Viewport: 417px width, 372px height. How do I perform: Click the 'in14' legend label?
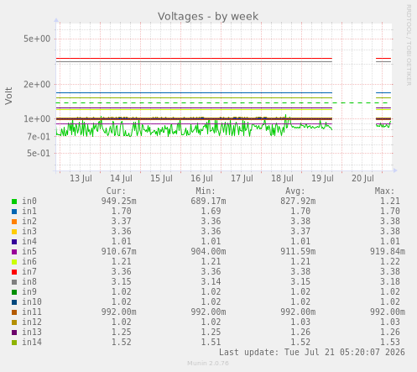32,343
